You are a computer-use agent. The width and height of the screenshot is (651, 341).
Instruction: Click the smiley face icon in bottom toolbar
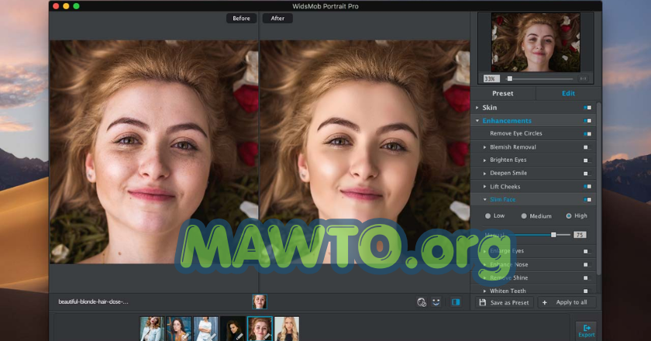(436, 302)
